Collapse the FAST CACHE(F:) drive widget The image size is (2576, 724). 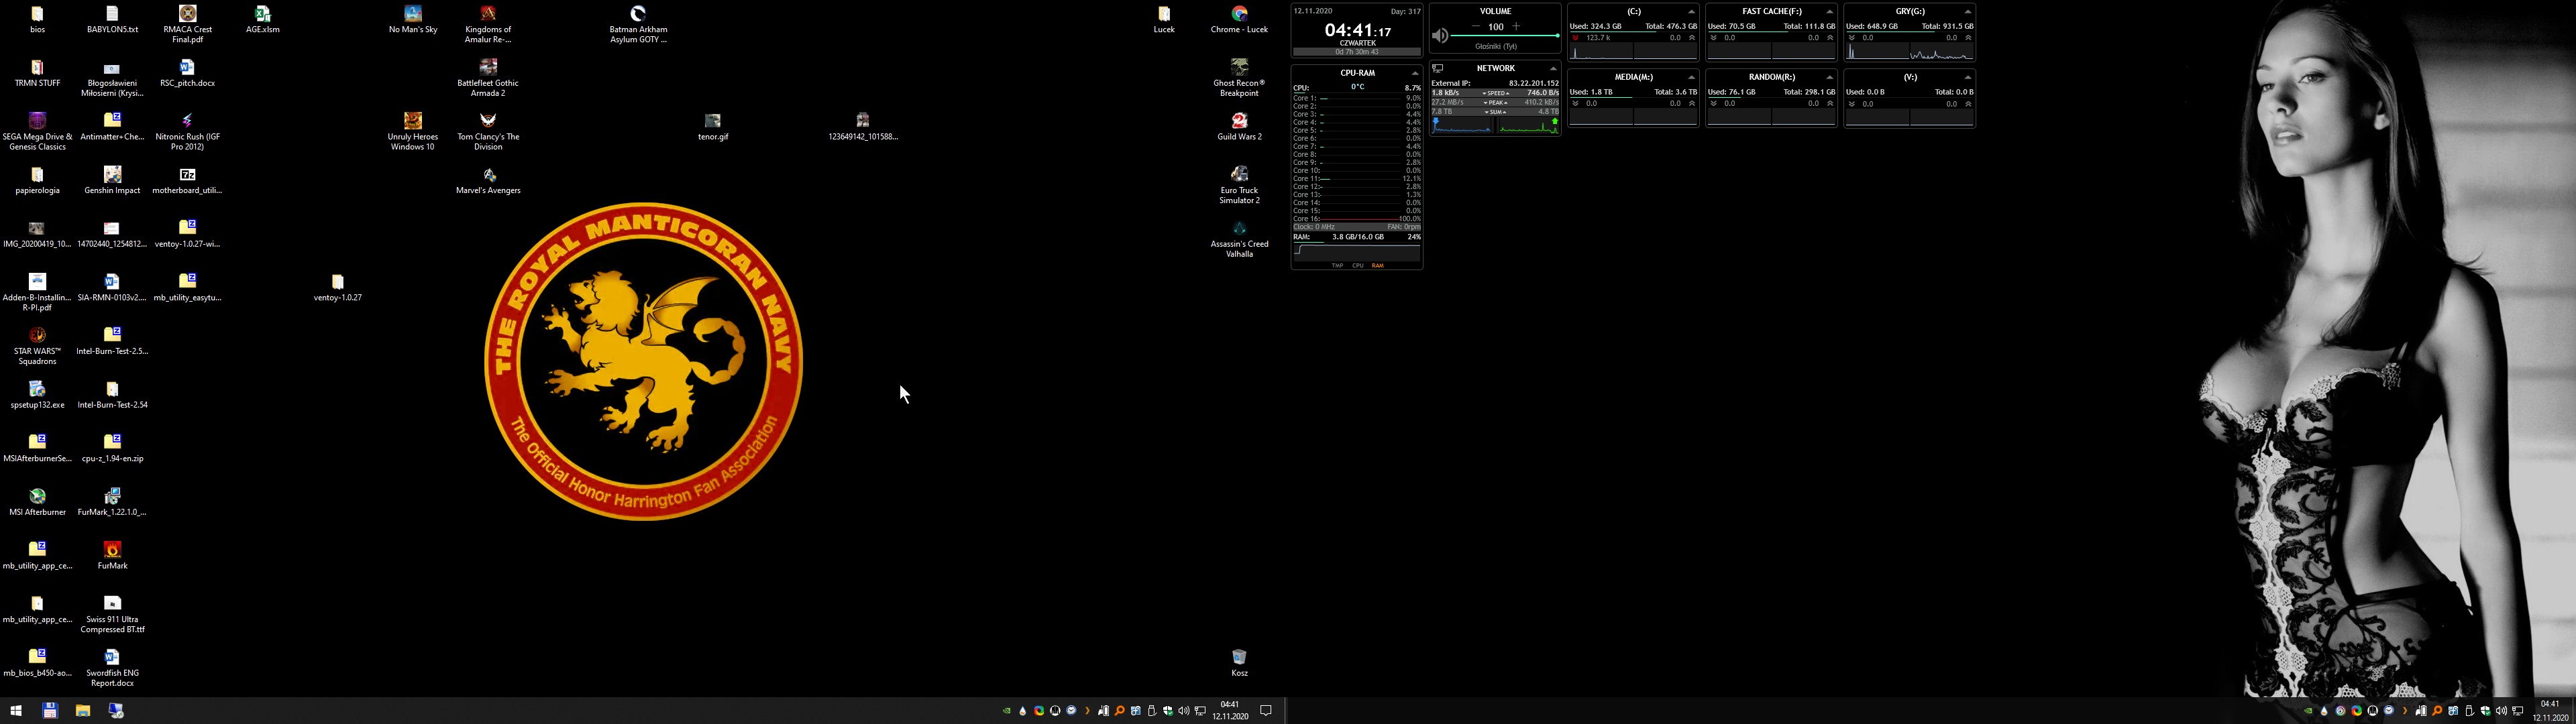(x=1829, y=12)
